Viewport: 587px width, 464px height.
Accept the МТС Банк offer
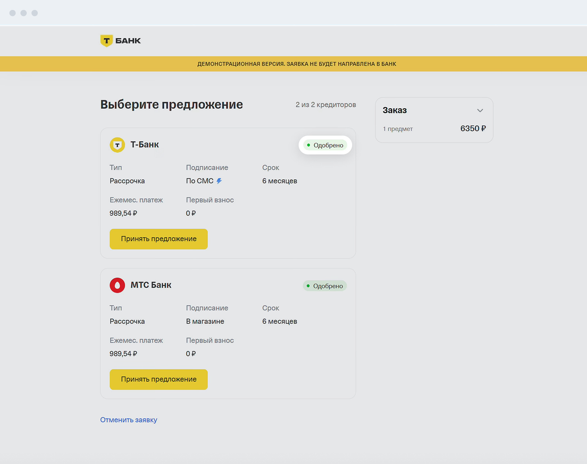click(159, 380)
